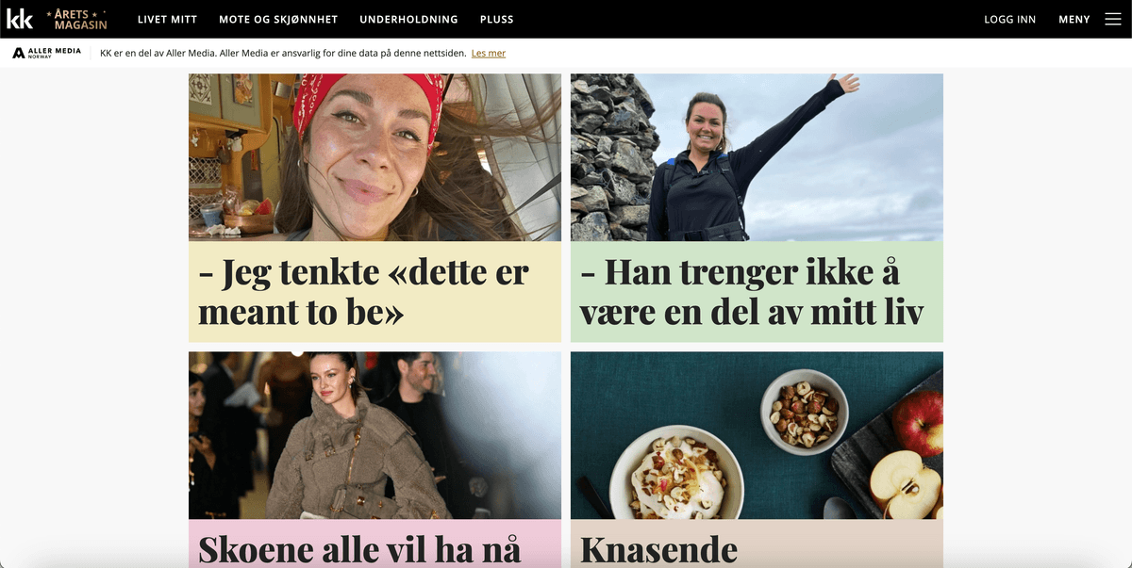
Task: Open the red bandana woman photo
Action: pos(375,157)
